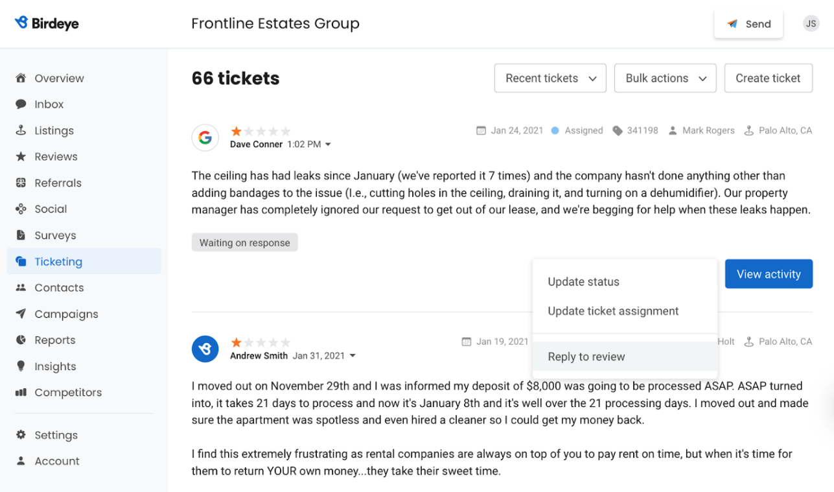This screenshot has height=492, width=834.
Task: Open the JS user avatar
Action: 811,24
